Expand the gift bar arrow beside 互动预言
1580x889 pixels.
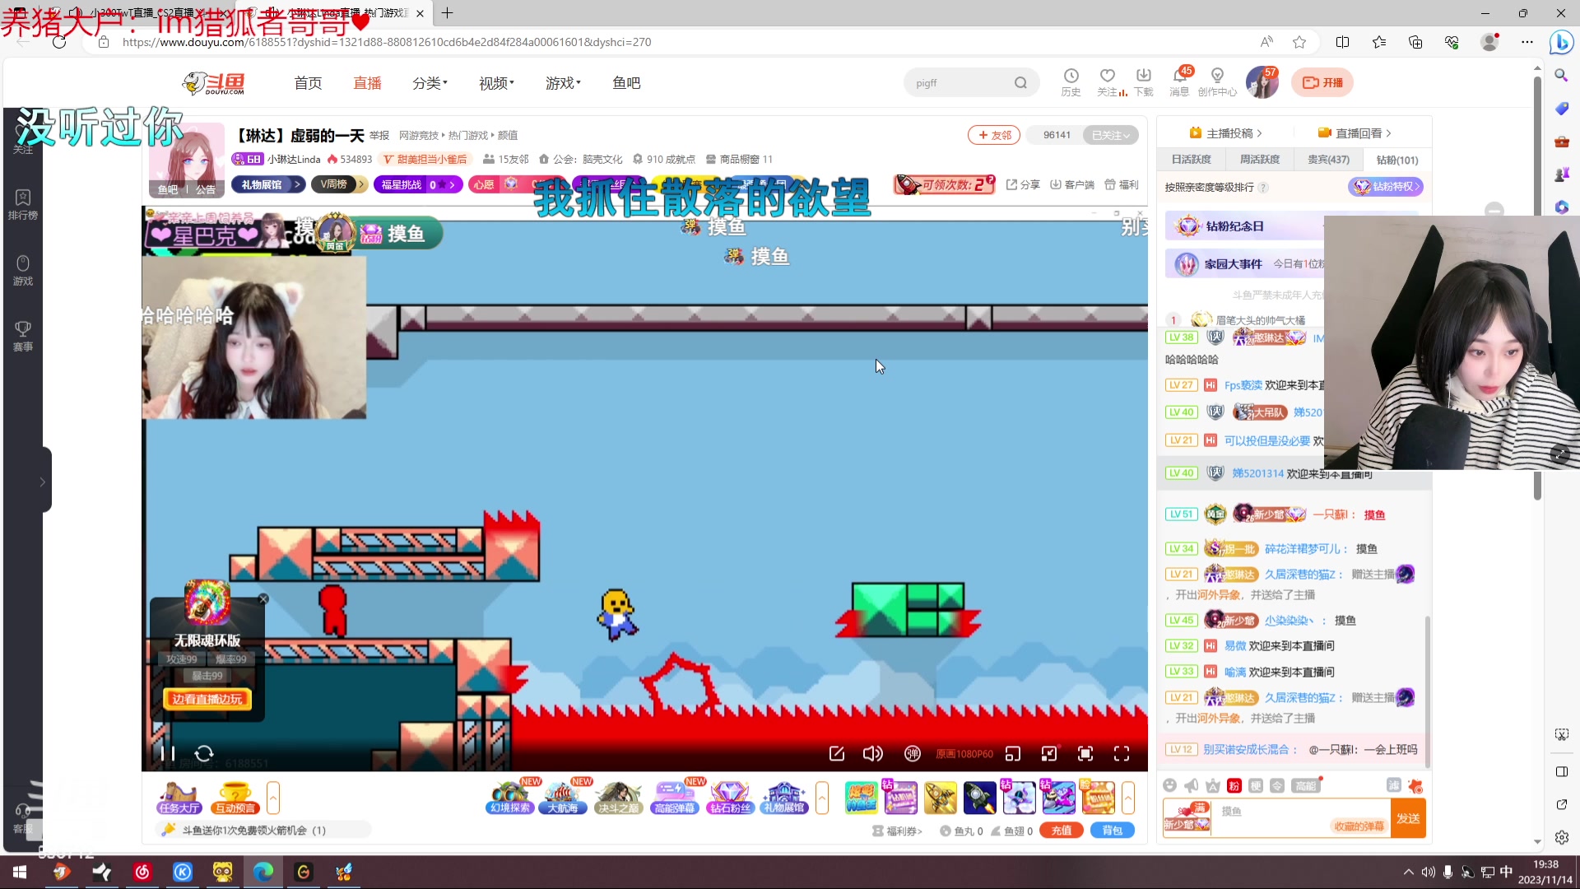pyautogui.click(x=273, y=798)
